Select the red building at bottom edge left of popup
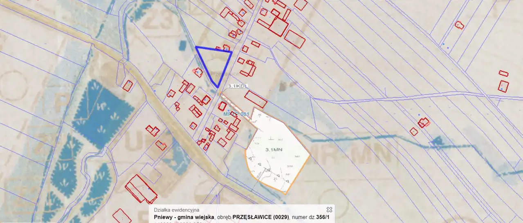 click(122, 216)
